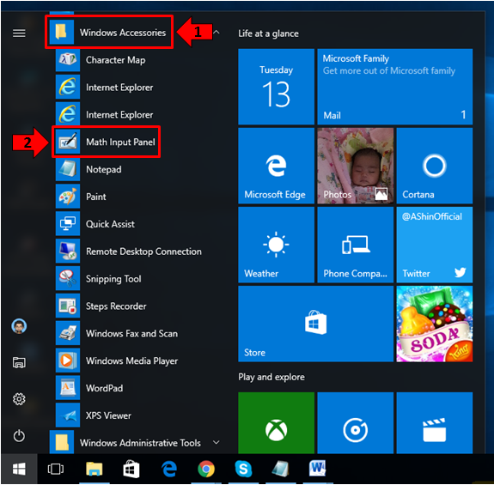
Task: Open Edge from the taskbar
Action: 169,469
